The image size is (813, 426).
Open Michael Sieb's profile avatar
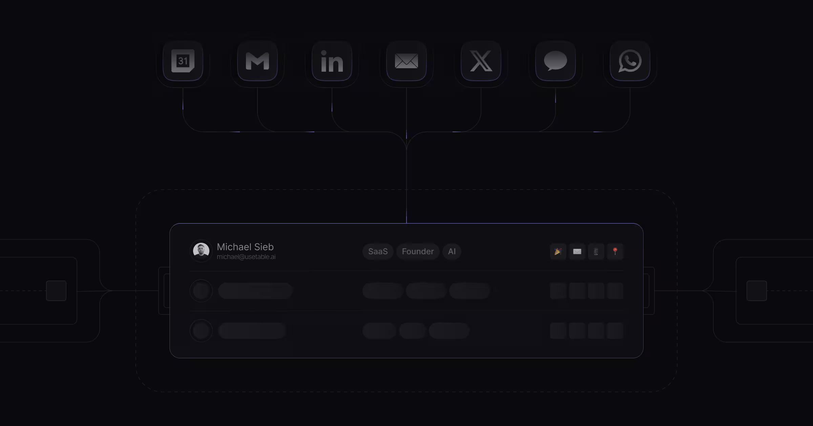[201, 251]
